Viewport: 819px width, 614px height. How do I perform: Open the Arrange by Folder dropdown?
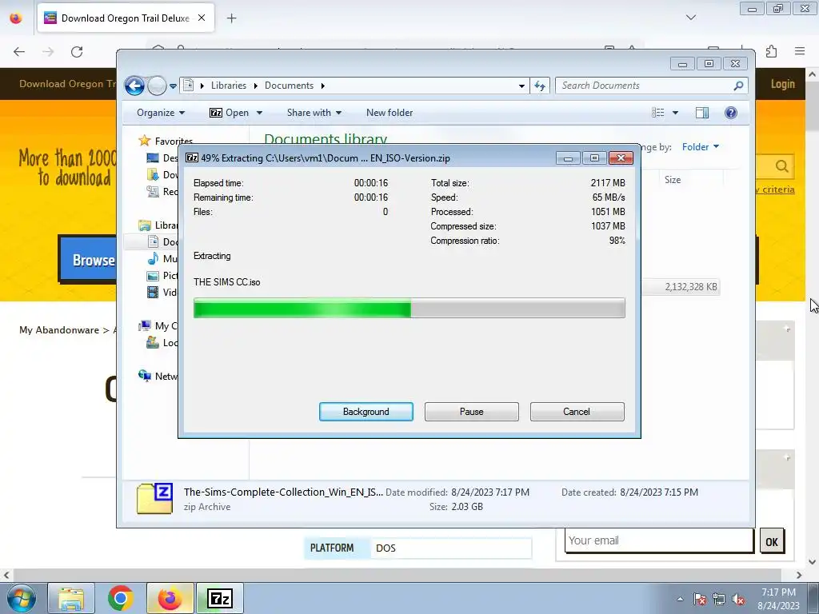point(700,147)
